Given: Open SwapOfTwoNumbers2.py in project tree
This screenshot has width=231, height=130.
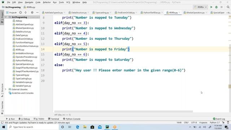Looking at the screenshot, I should 27,71.
